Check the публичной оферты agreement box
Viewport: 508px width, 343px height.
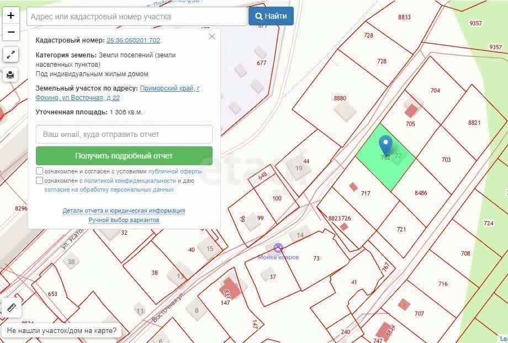(x=39, y=171)
